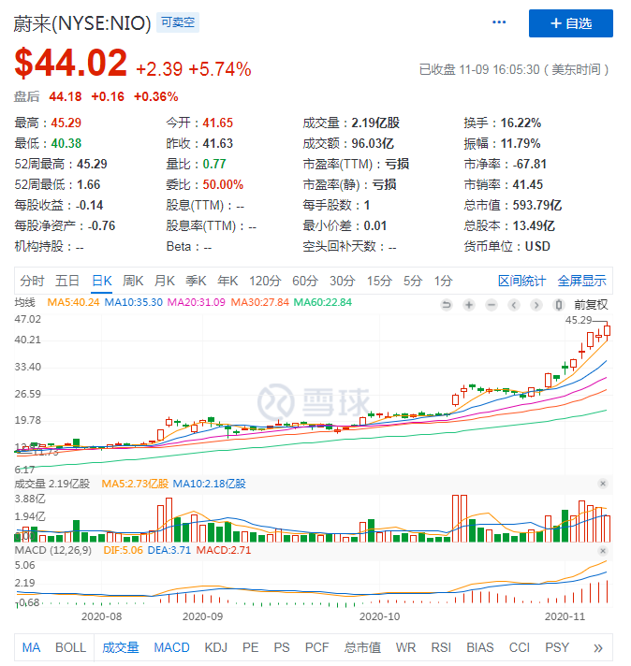The height and width of the screenshot is (666, 631).
Task: Toggle the MACD indicator at bottom
Action: pyautogui.click(x=171, y=647)
